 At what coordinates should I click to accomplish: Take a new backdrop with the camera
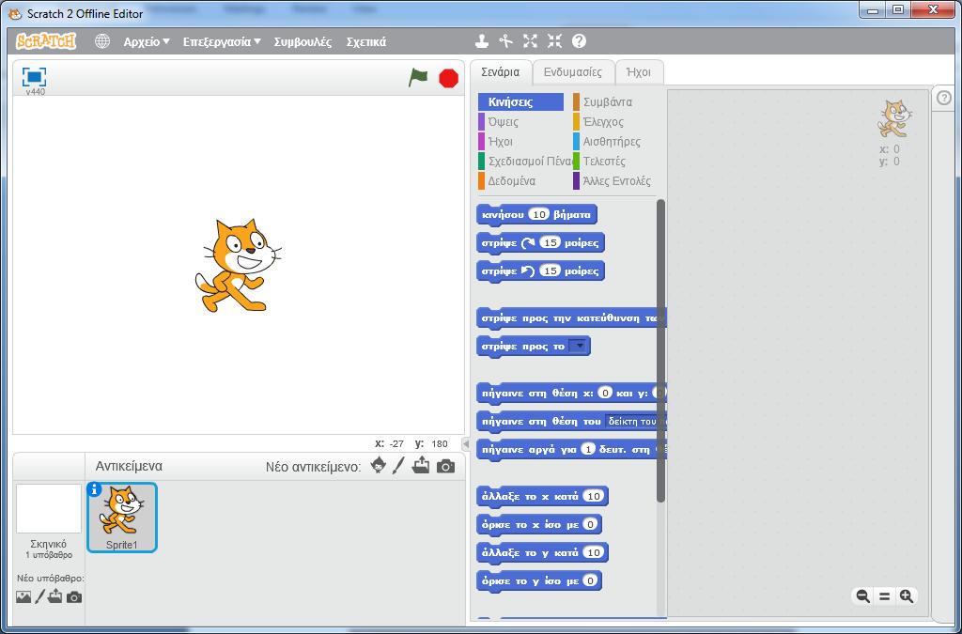click(74, 596)
